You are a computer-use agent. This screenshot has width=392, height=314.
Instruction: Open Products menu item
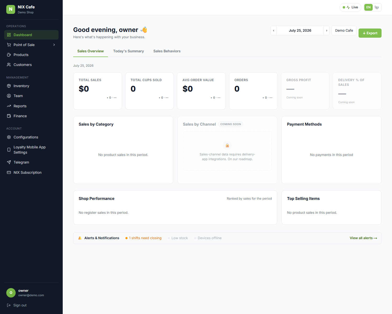pos(31,55)
